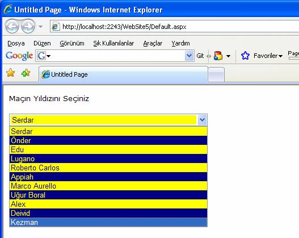The height and width of the screenshot is (238, 299).
Task: Open the Araçlar menu
Action: point(153,43)
